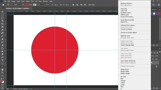Open the gear path options icon
161x90 pixels.
tap(85, 5)
